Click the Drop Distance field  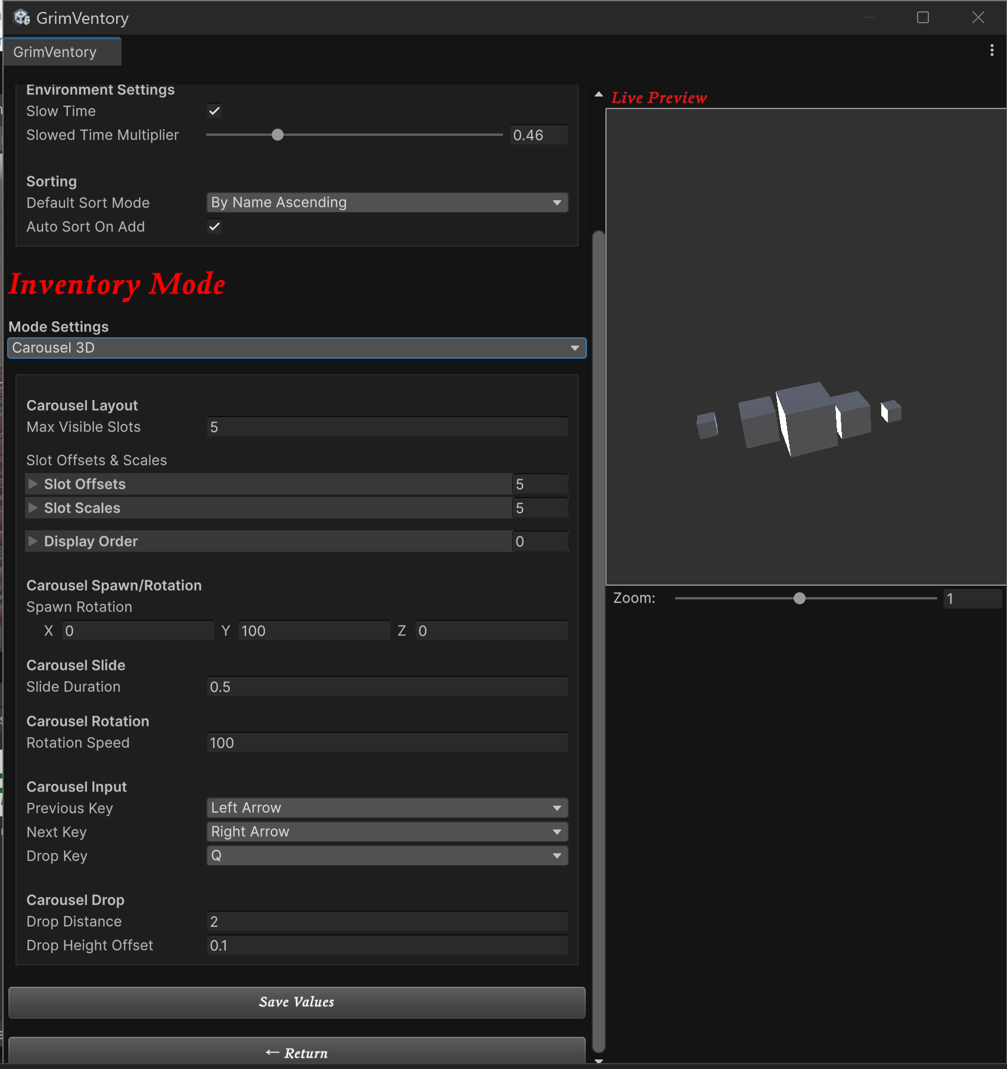(x=387, y=922)
